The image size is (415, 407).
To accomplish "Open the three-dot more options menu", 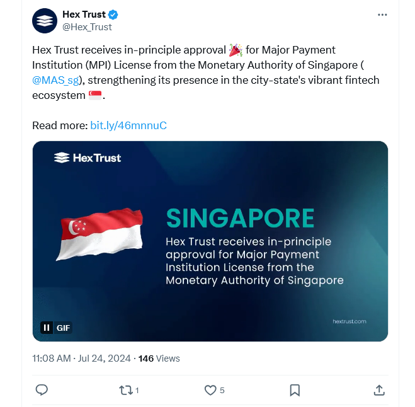I will (382, 14).
